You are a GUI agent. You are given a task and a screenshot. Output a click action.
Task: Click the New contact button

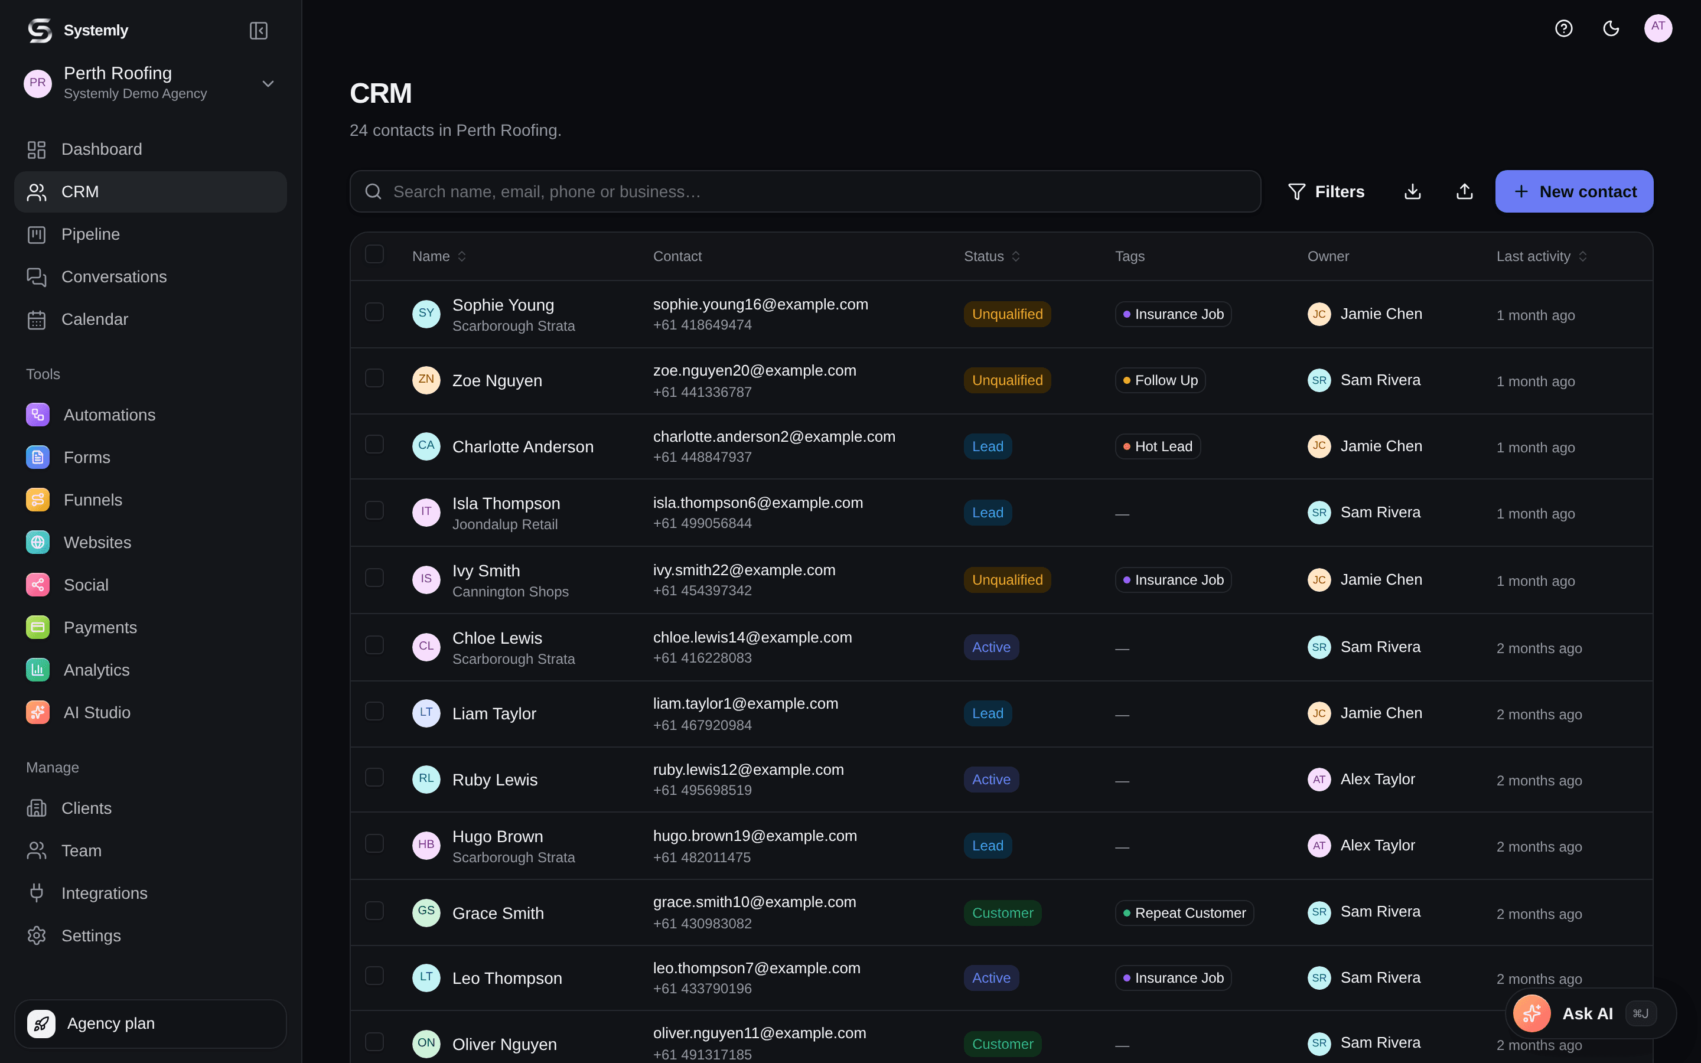click(x=1574, y=191)
